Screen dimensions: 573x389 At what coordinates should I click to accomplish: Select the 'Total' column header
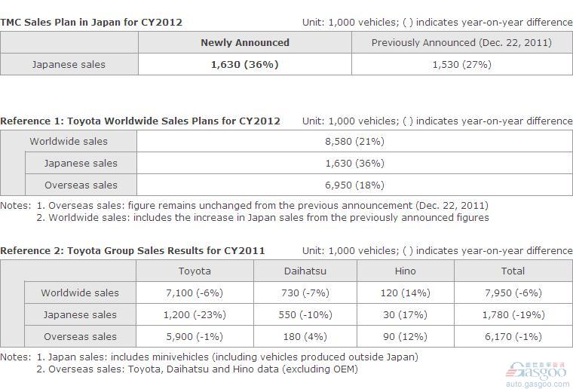tap(513, 271)
